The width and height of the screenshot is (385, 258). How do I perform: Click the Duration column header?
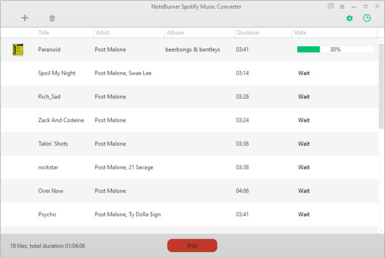pos(248,32)
